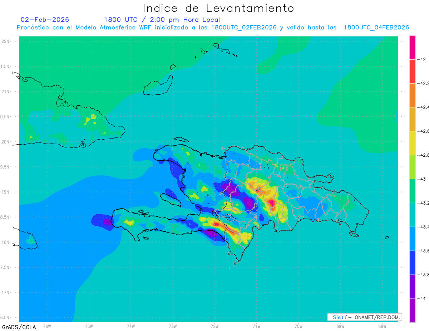Click the '18N' latitude label
This screenshot has height=331, width=429.
[6, 242]
